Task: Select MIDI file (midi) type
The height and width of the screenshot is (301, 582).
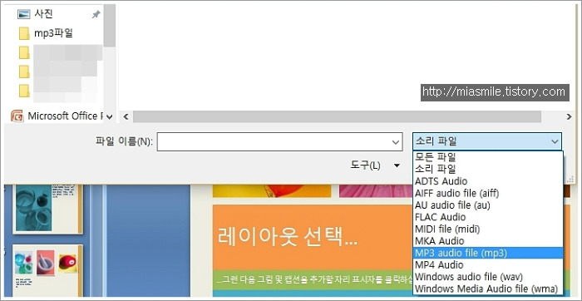Action: coord(488,229)
